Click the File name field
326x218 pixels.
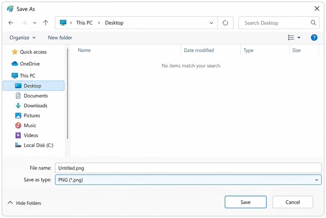pos(188,168)
